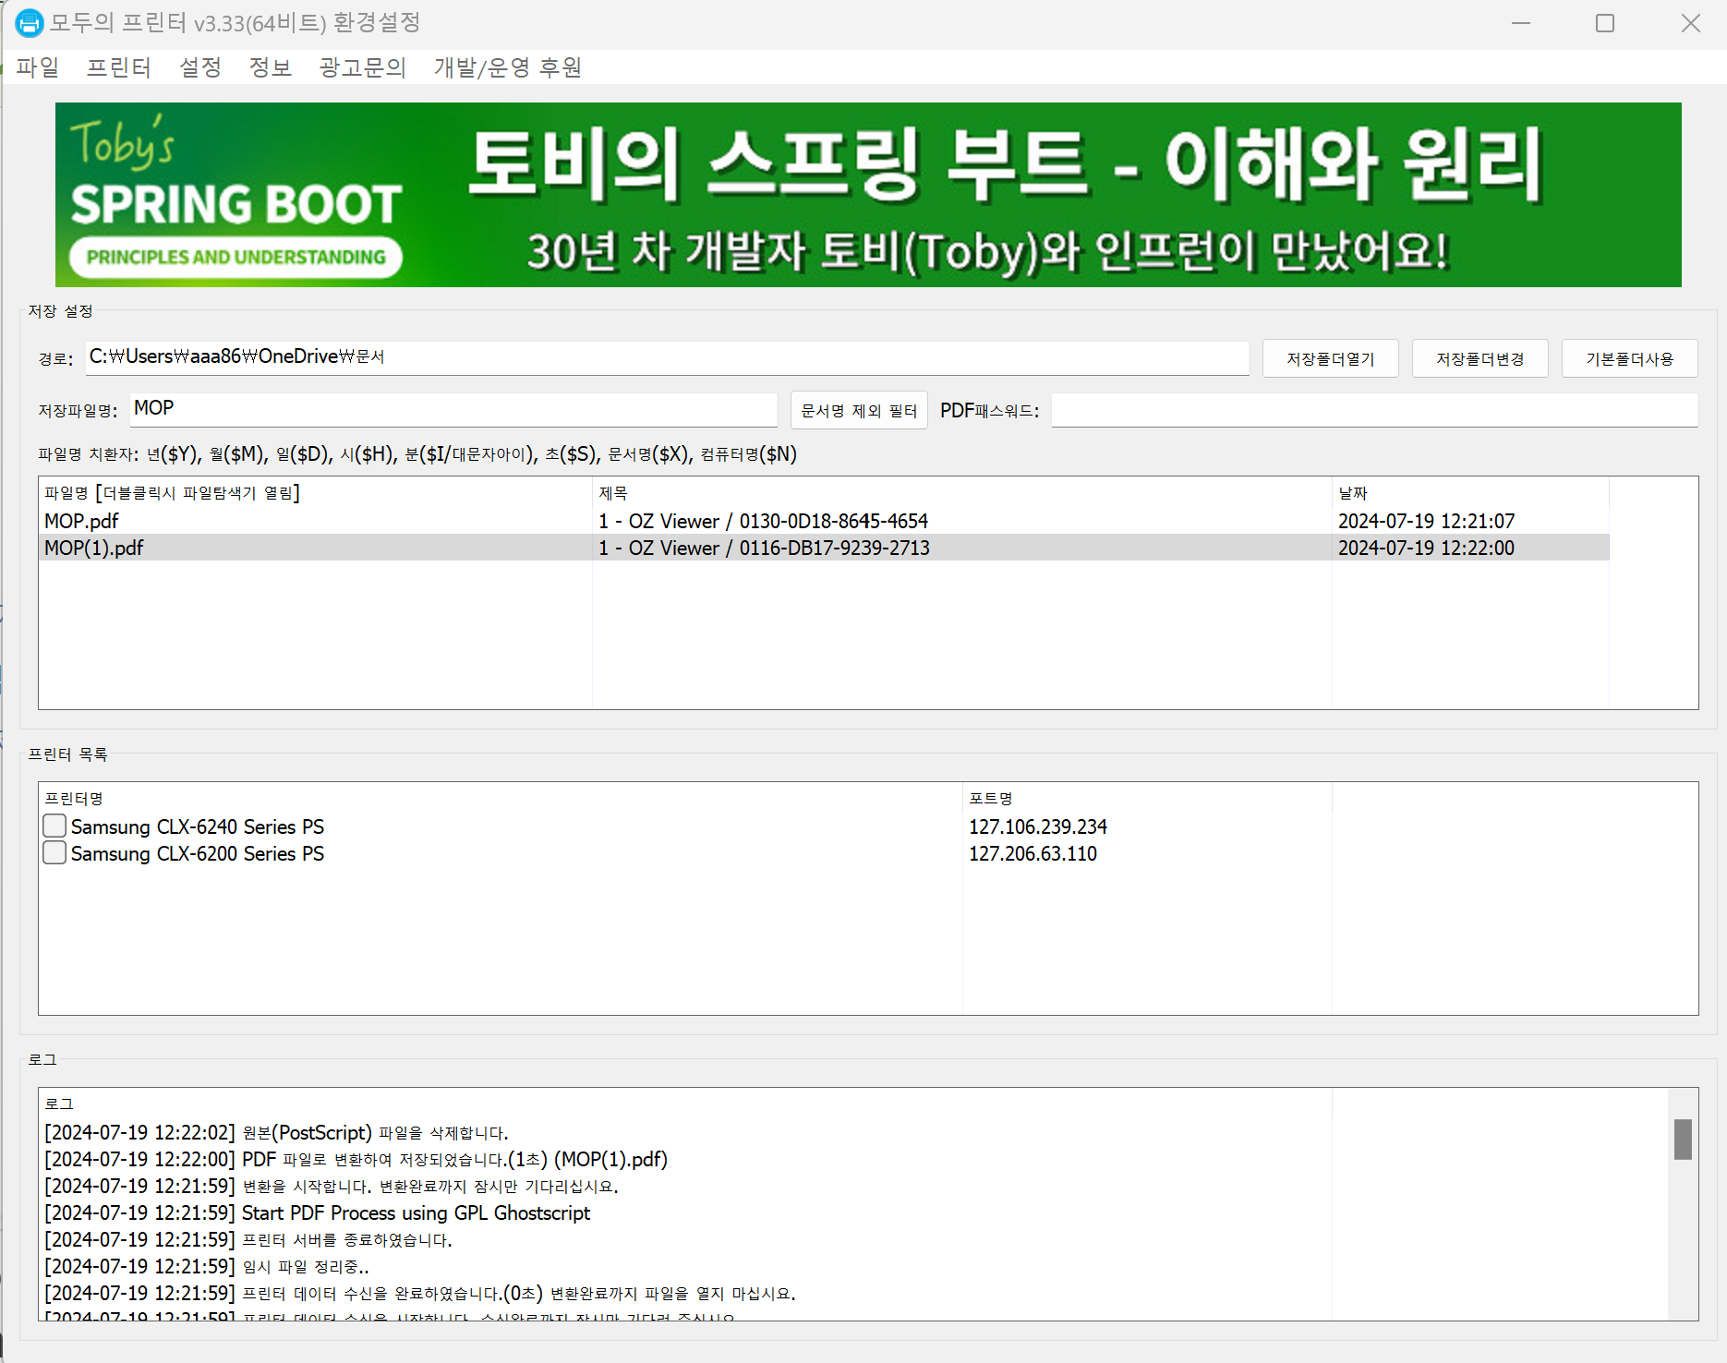Open the 광고문의 menu
Viewport: 1727px width, 1363px height.
point(363,67)
